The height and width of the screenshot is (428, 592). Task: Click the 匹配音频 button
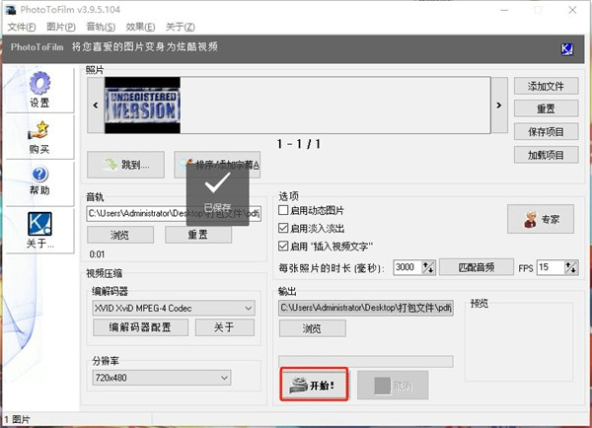476,267
